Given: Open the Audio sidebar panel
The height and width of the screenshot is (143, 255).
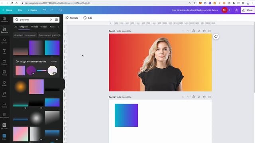Looking at the screenshot, I should (4, 95).
